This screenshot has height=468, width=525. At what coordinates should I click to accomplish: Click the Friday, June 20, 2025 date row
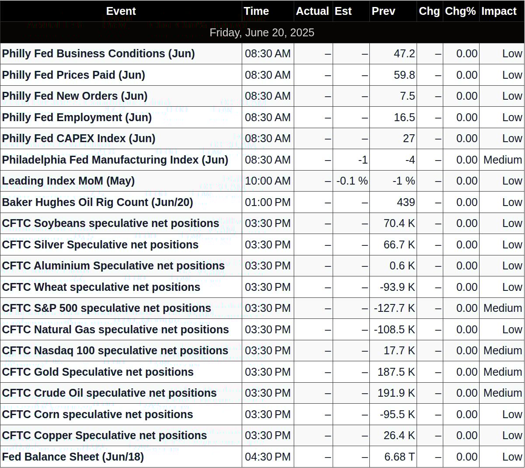pyautogui.click(x=262, y=33)
